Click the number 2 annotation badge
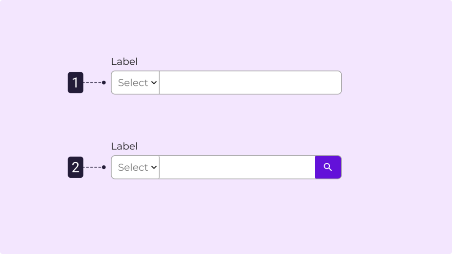Image resolution: width=452 pixels, height=254 pixels. click(75, 167)
